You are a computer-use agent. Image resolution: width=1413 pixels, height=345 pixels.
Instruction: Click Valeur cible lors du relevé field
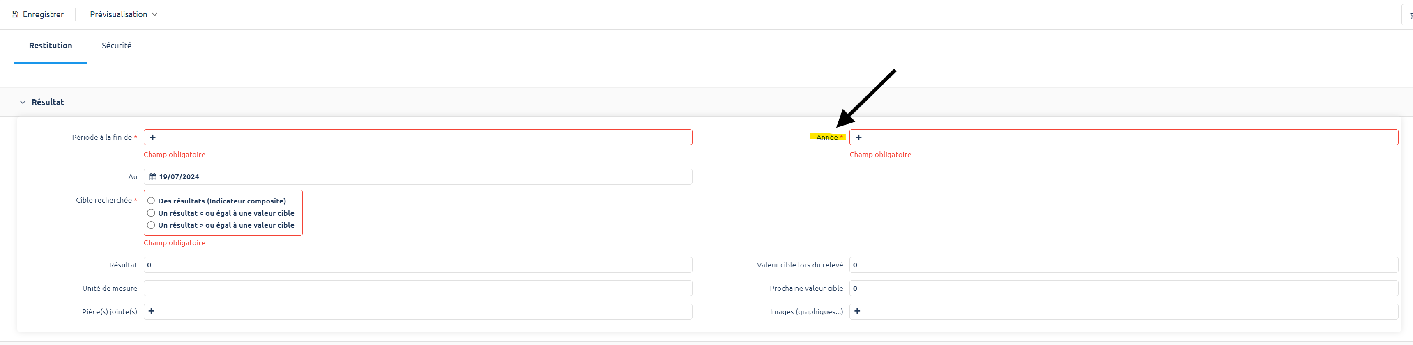click(x=1123, y=265)
